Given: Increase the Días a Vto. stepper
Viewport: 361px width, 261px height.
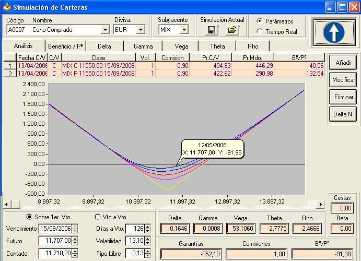Looking at the screenshot, I should (x=147, y=226).
